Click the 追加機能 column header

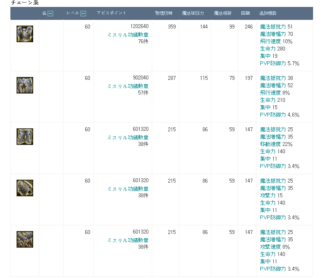(x=268, y=13)
